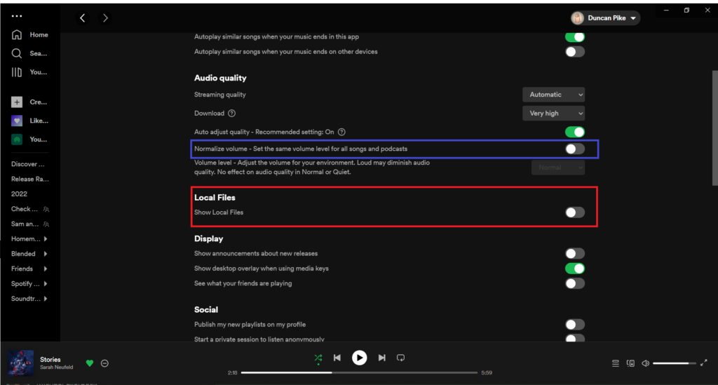The width and height of the screenshot is (718, 385).
Task: Open the Connect to a device icon
Action: (x=630, y=363)
